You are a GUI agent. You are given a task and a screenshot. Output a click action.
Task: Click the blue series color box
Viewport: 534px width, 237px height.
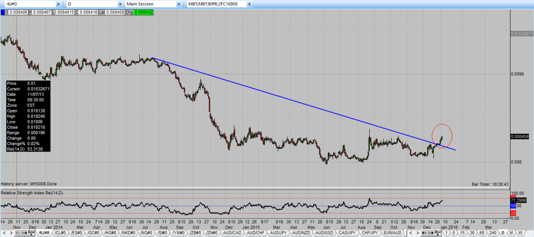coord(3,13)
